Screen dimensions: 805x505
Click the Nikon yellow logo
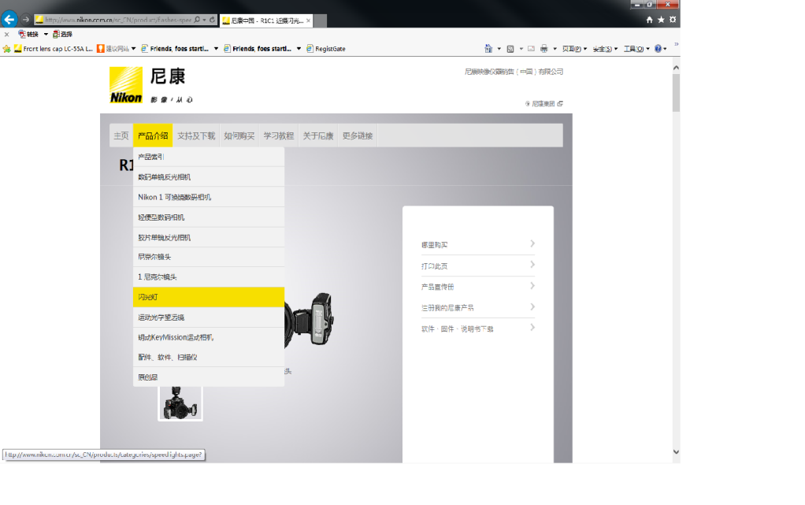[x=126, y=85]
